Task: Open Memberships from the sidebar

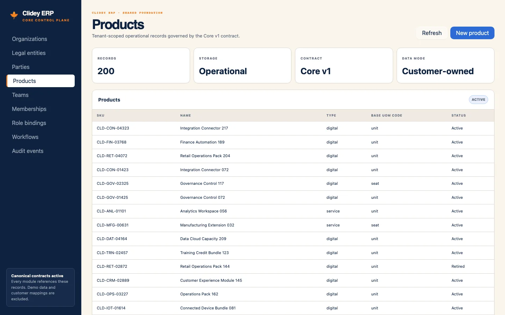Action: click(41, 109)
